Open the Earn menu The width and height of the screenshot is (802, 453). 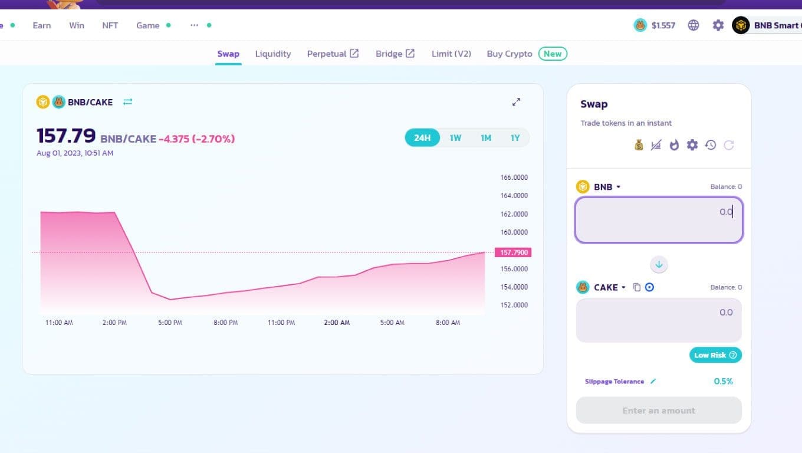(41, 25)
